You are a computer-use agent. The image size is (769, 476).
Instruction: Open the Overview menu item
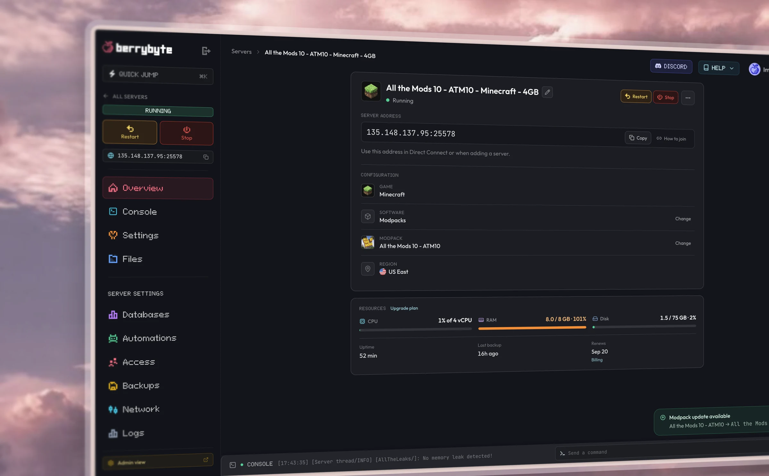[158, 188]
